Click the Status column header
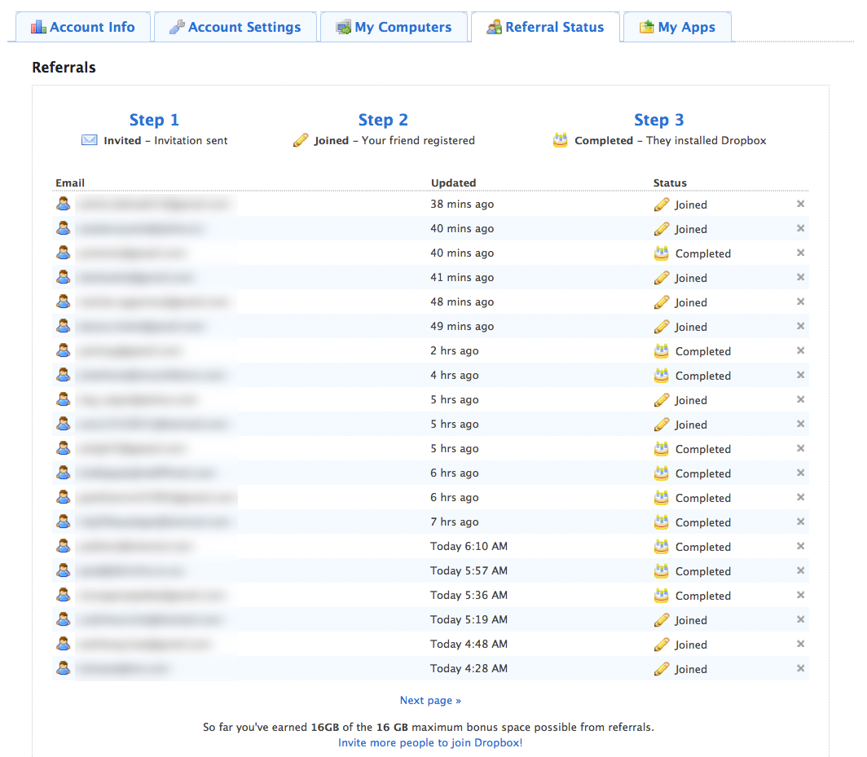 [670, 183]
